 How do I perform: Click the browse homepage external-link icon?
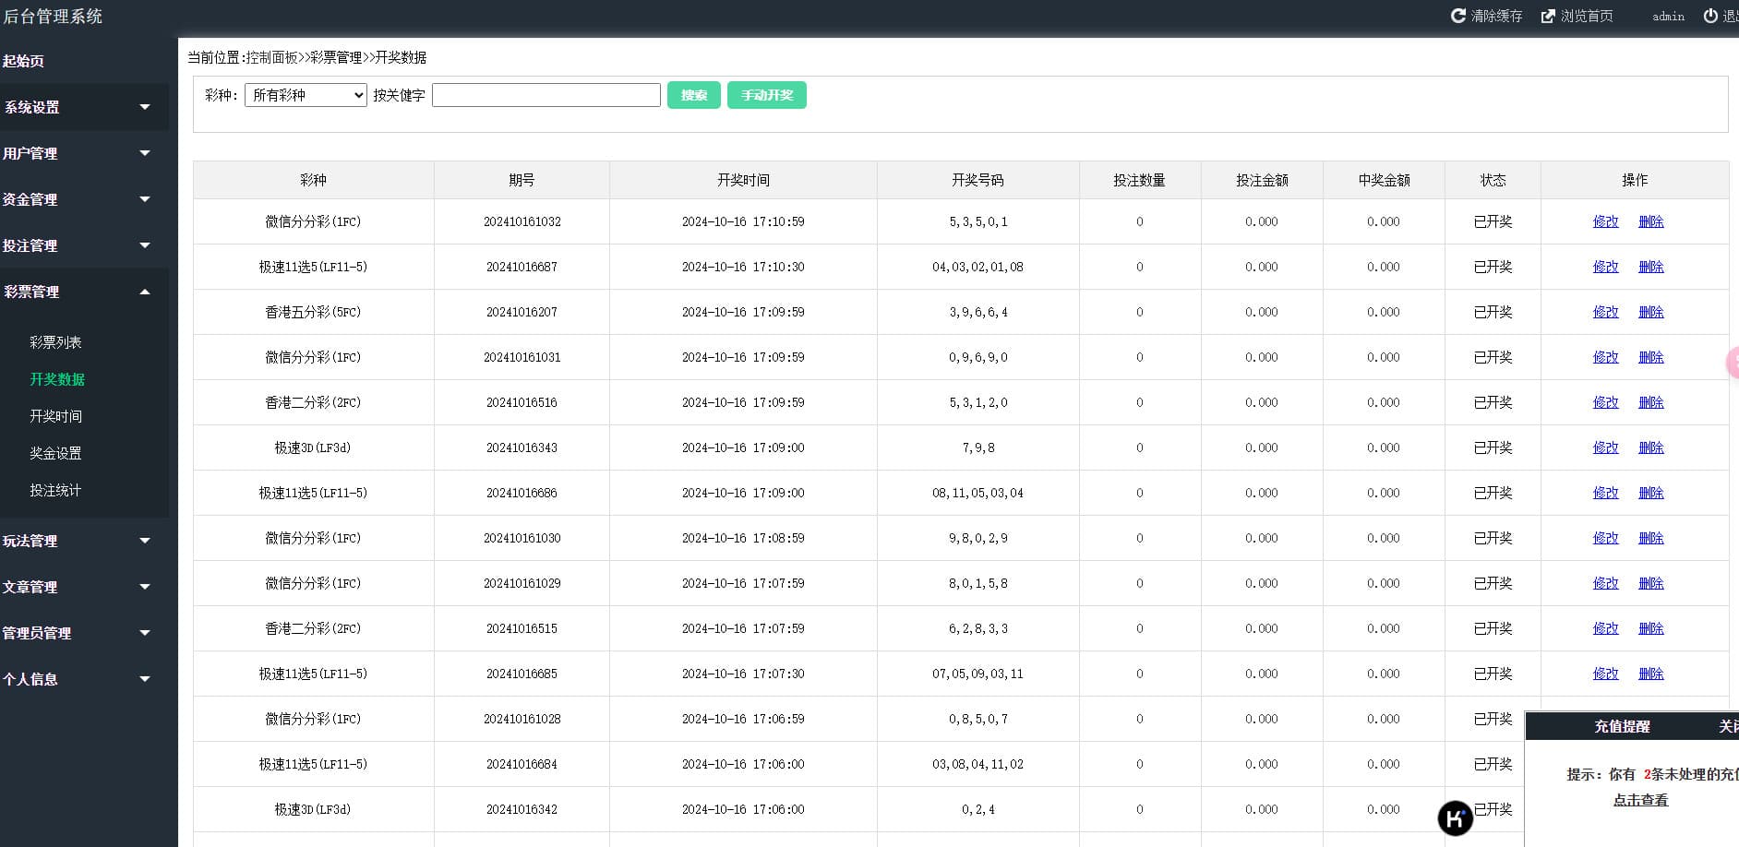(x=1548, y=16)
